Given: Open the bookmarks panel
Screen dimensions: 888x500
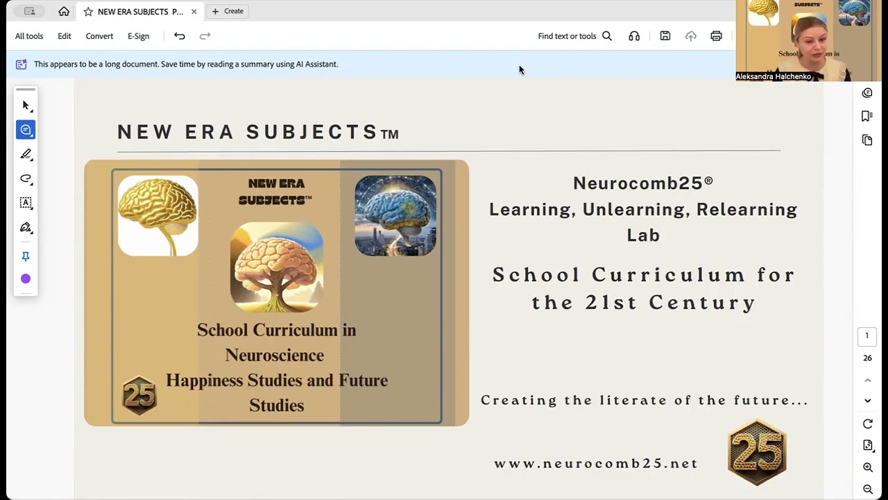Looking at the screenshot, I should click(867, 116).
